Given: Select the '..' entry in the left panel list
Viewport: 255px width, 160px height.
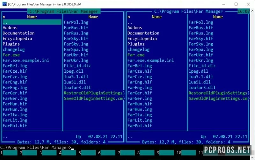Looking at the screenshot, I should (x=32, y=22).
